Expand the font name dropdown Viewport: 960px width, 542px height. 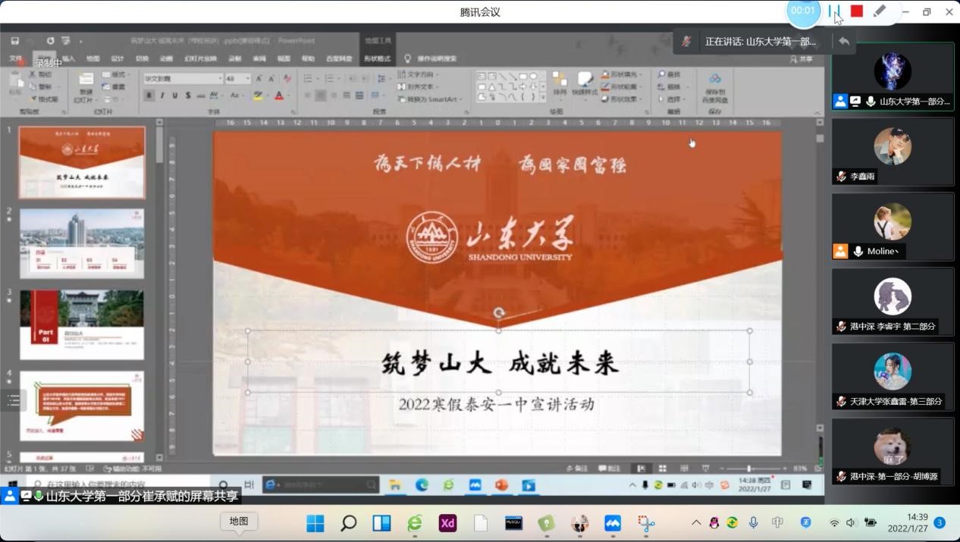(x=221, y=79)
